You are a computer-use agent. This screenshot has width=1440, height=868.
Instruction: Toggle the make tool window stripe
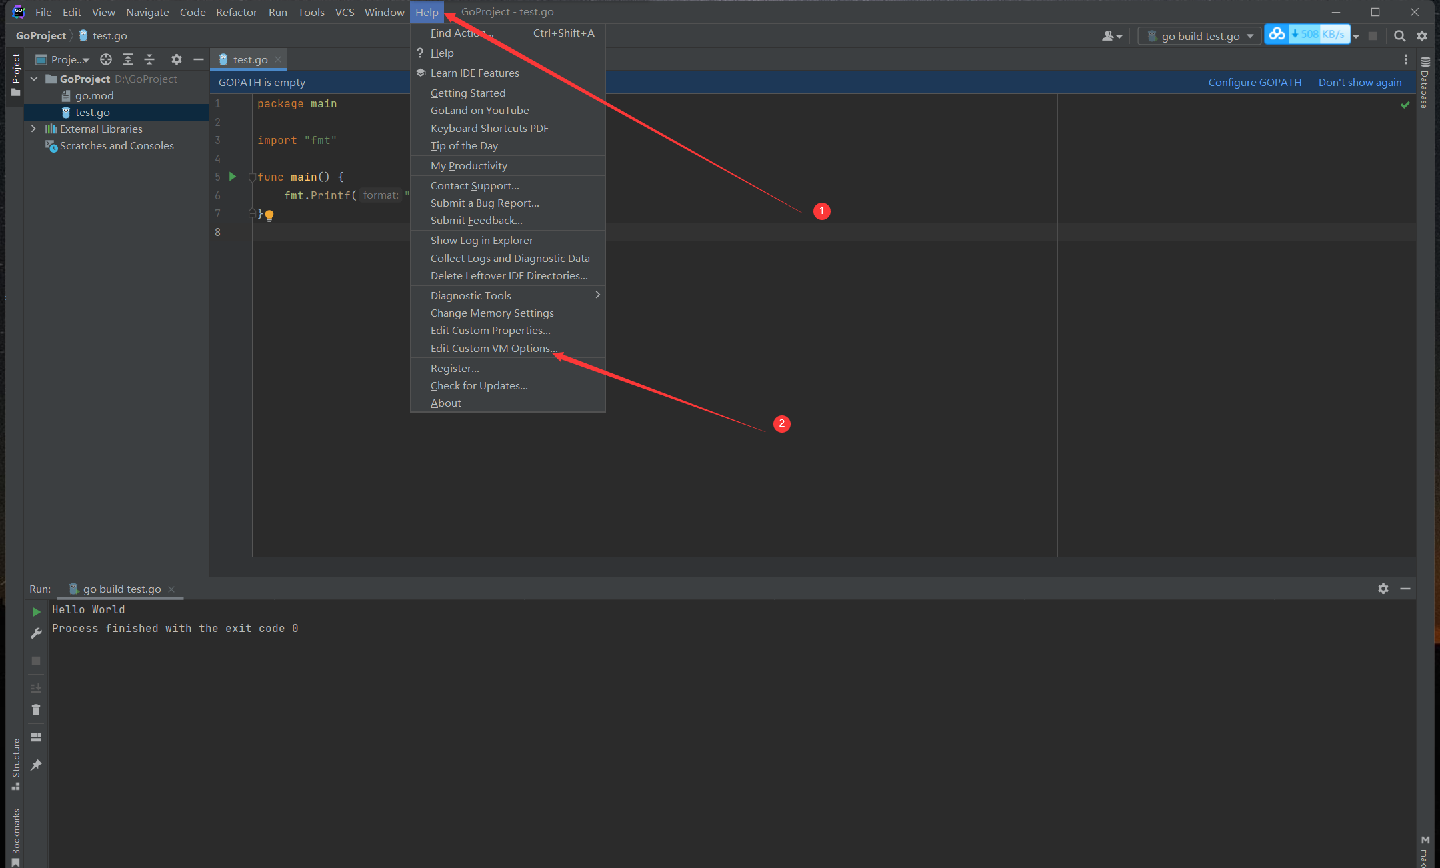1425,851
